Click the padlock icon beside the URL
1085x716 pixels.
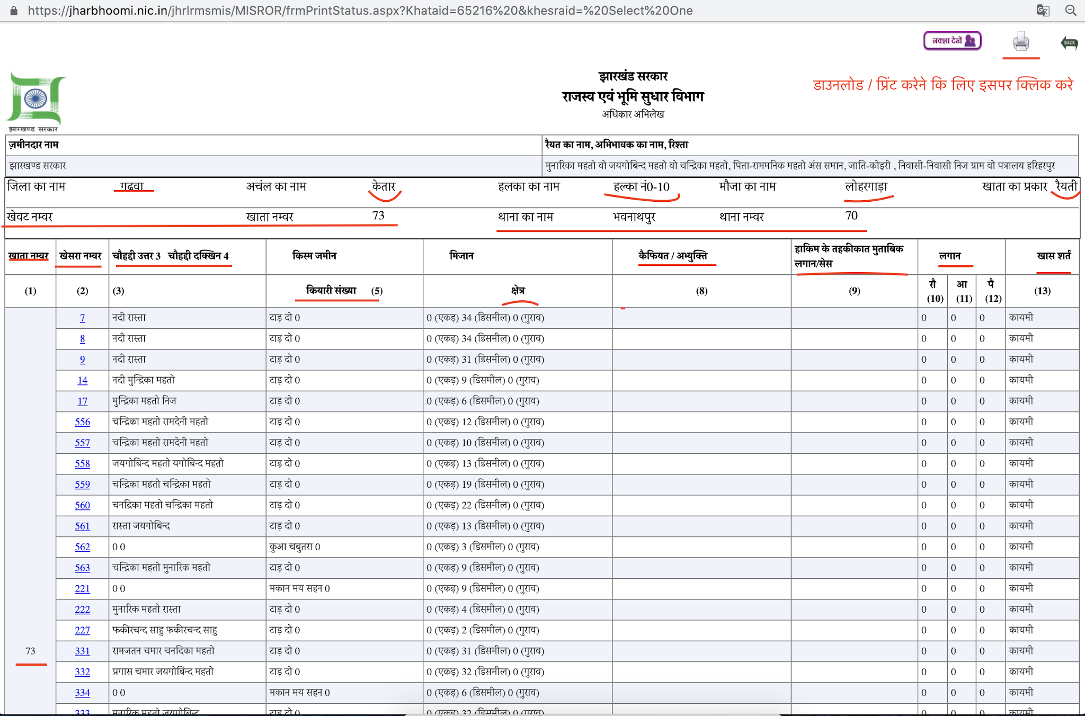click(14, 11)
